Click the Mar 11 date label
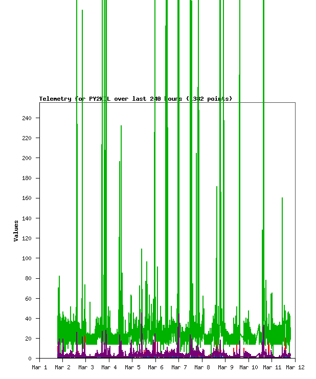Screen dimensions: 316x379 click(272, 367)
